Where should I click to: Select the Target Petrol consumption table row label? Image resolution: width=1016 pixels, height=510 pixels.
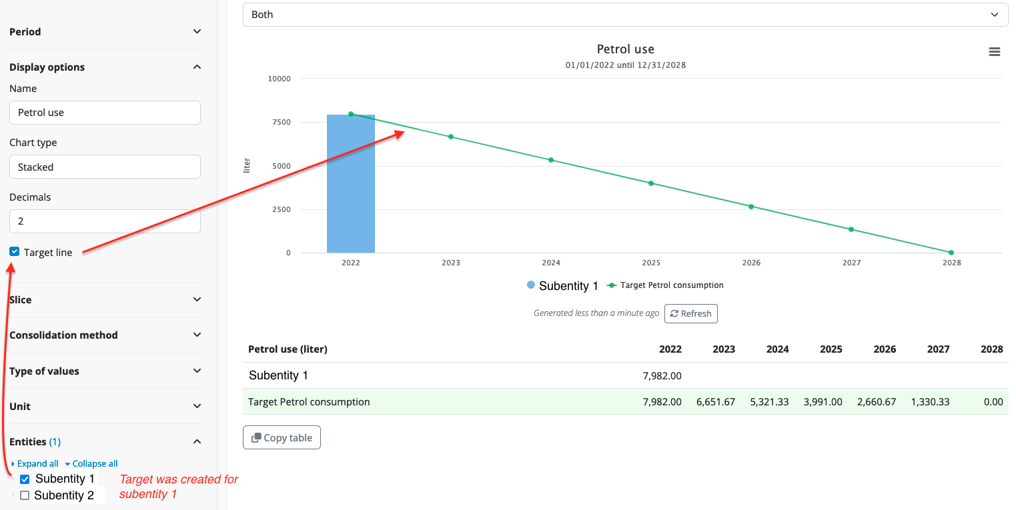(309, 402)
